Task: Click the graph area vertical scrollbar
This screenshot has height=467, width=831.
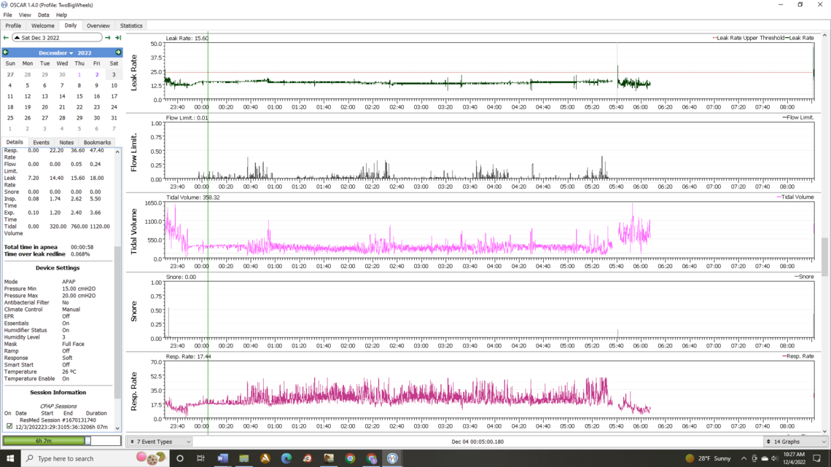Action: [824, 256]
